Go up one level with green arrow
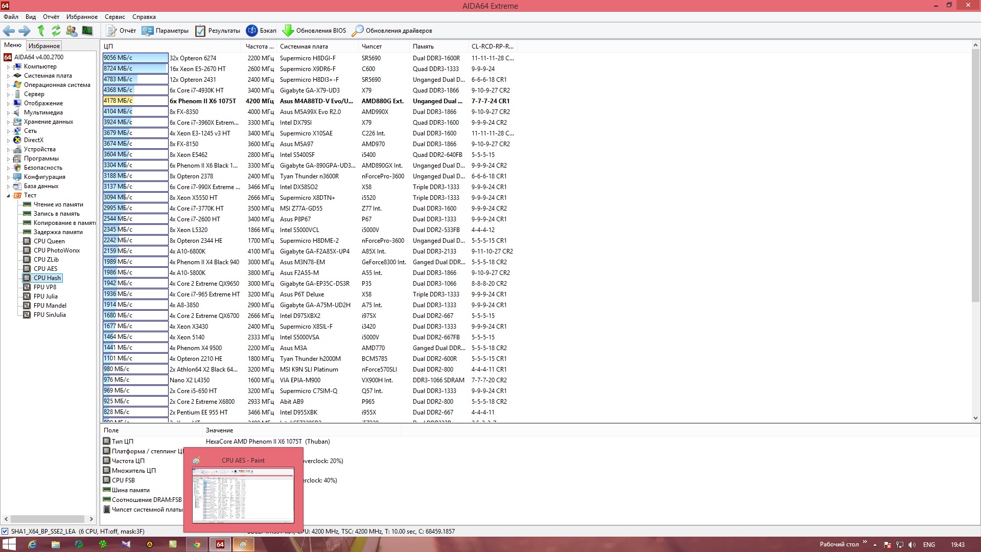This screenshot has width=981, height=552. pos(41,31)
